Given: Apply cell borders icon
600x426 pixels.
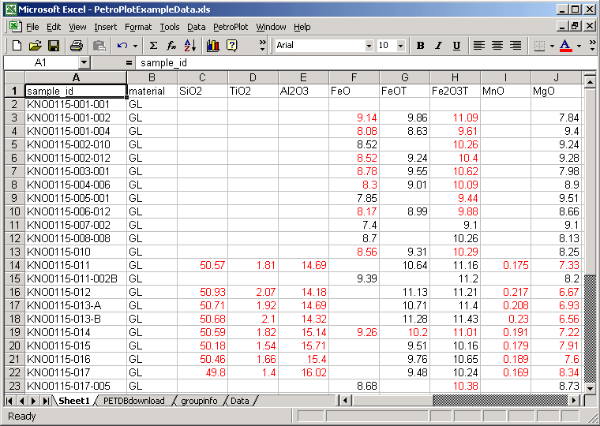Looking at the screenshot, I should (539, 46).
